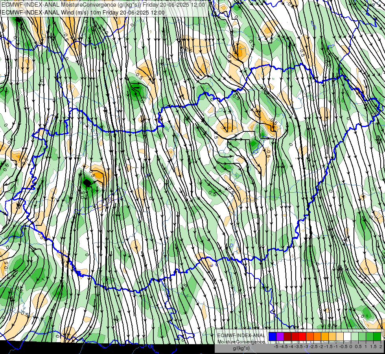The width and height of the screenshot is (385, 354).
Task: Click the legend tick value '-2.5'
Action: click(313, 347)
